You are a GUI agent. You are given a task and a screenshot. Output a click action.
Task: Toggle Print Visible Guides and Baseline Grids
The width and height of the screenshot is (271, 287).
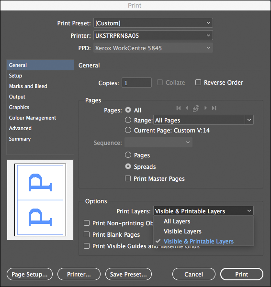(87, 246)
